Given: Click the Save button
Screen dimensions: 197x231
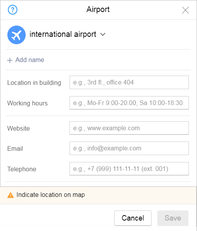Looking at the screenshot, I should (x=173, y=218).
